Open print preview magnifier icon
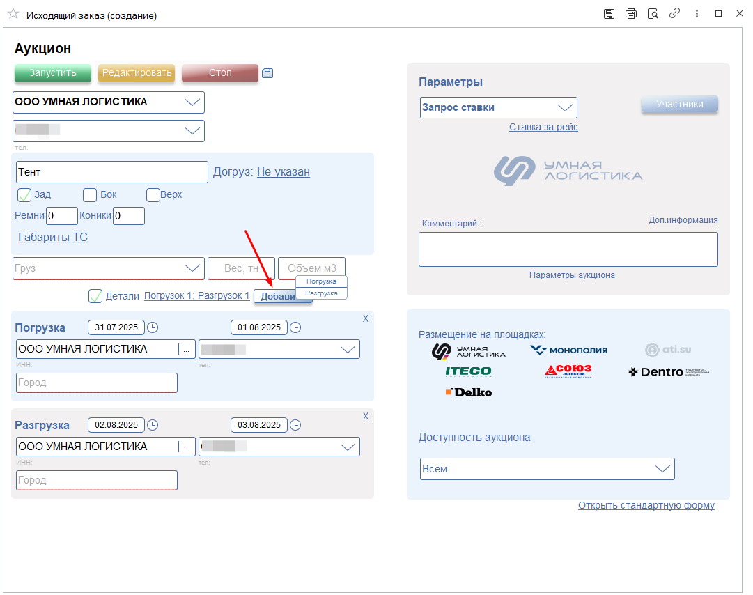 653,14
